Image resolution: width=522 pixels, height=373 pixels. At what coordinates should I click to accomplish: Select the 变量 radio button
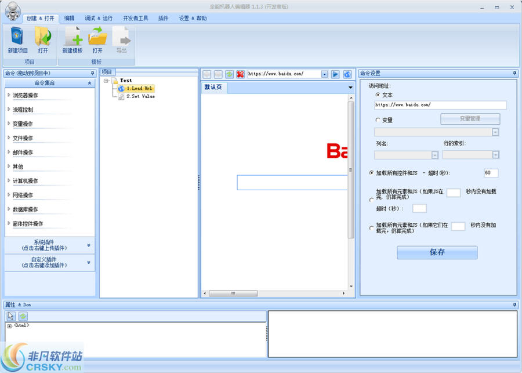click(x=378, y=119)
